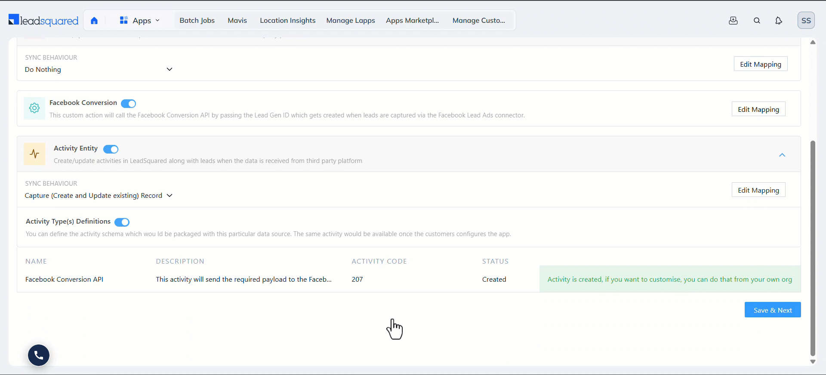Click Facebook Conversion API activity name

65,279
